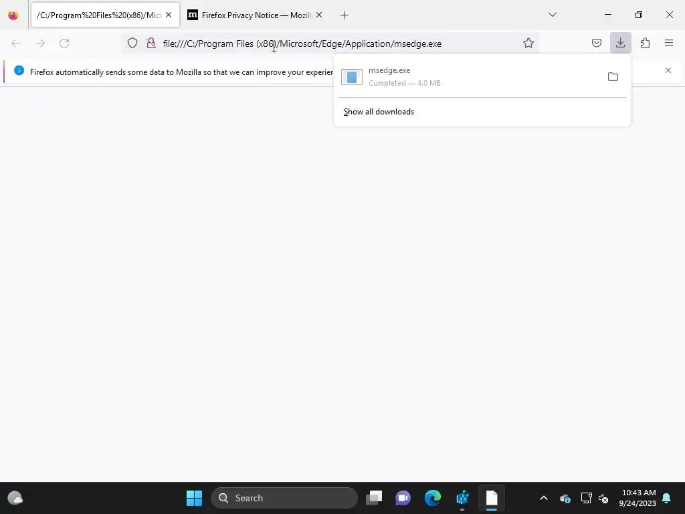Open the network display tray icon
This screenshot has height=514, width=685.
586,498
